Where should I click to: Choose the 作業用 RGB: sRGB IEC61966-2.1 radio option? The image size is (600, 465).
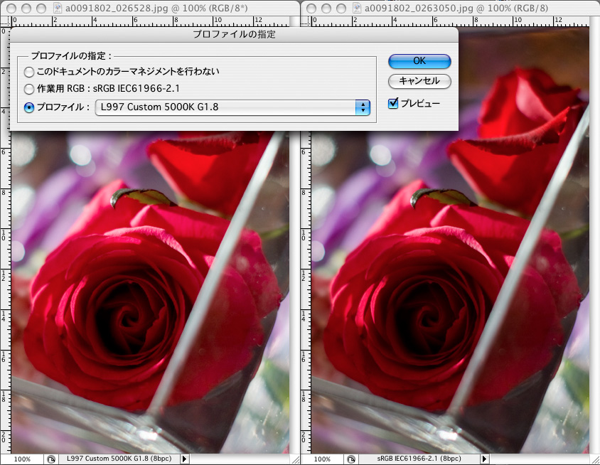click(29, 89)
